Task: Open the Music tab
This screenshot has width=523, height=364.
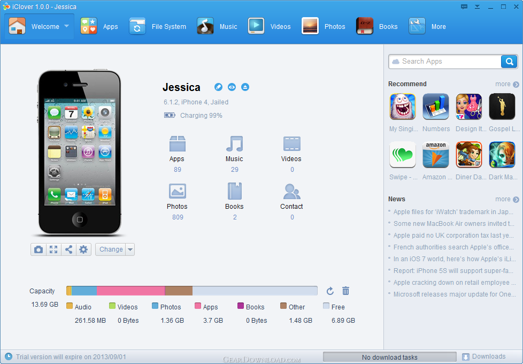Action: click(217, 26)
